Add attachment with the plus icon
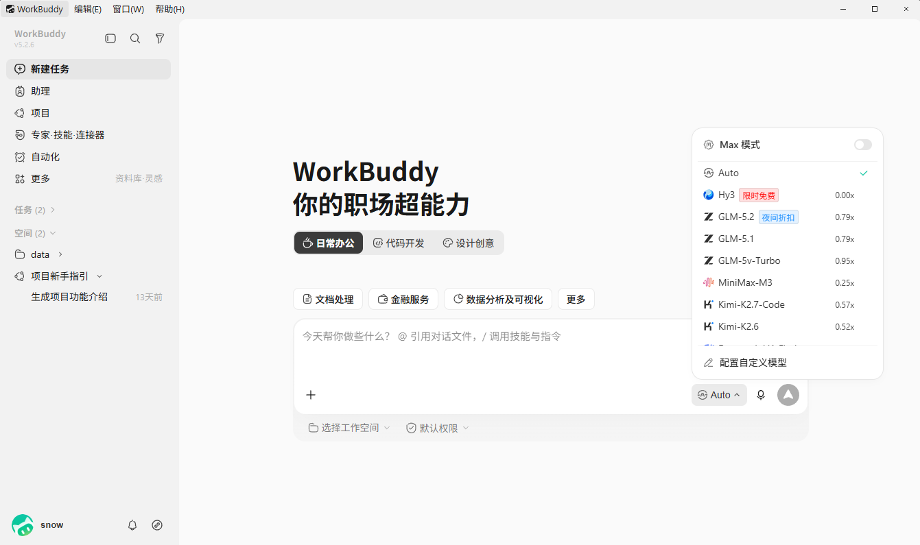 click(311, 395)
